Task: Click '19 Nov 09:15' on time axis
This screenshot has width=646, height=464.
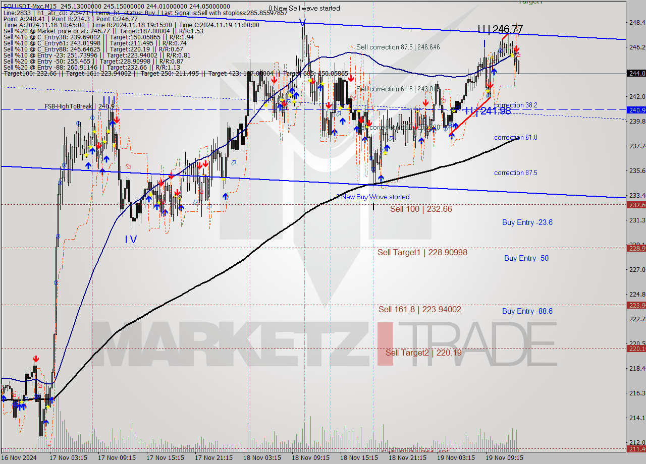Action: click(x=504, y=458)
